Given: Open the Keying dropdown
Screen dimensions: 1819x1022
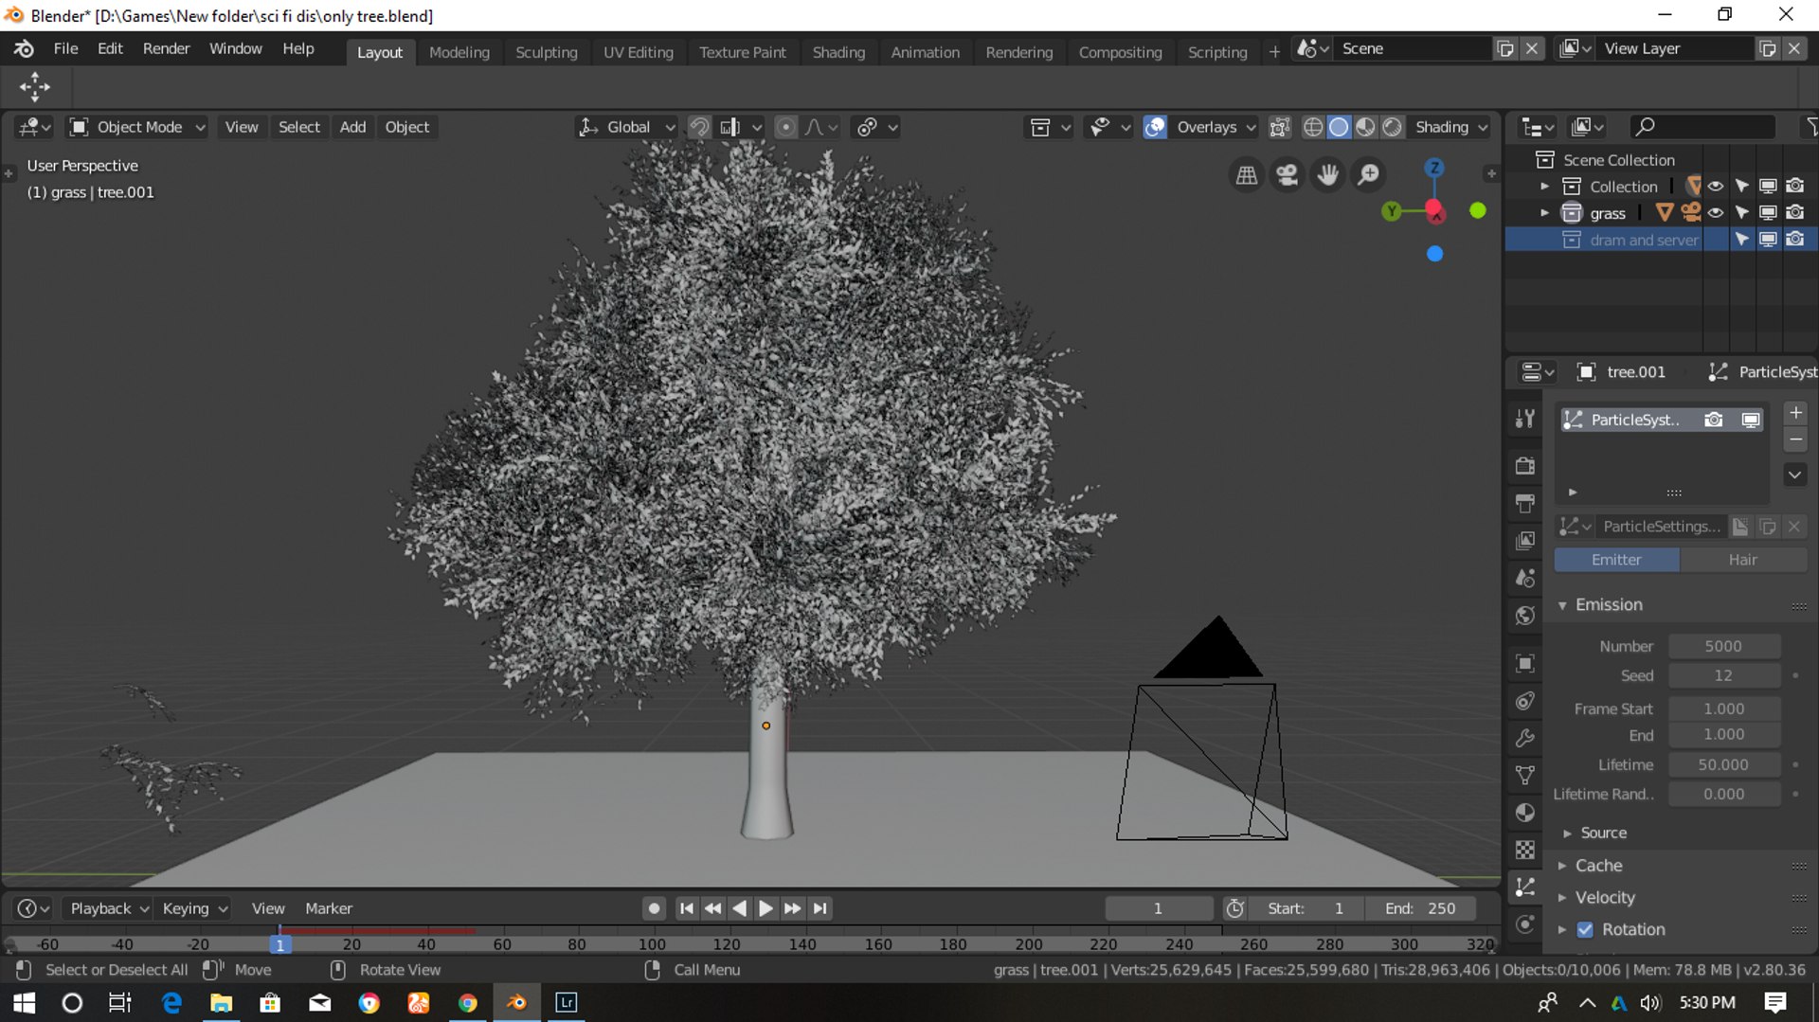Looking at the screenshot, I should [194, 908].
